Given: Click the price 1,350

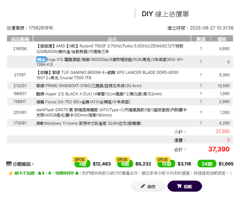Looking at the screenshot, I should pyautogui.click(x=225, y=112).
